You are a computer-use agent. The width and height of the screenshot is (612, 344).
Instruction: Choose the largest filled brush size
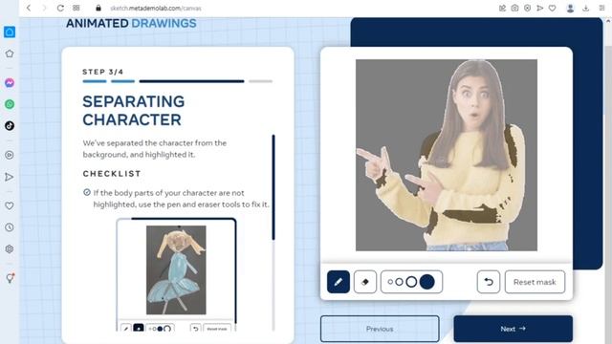tap(427, 282)
